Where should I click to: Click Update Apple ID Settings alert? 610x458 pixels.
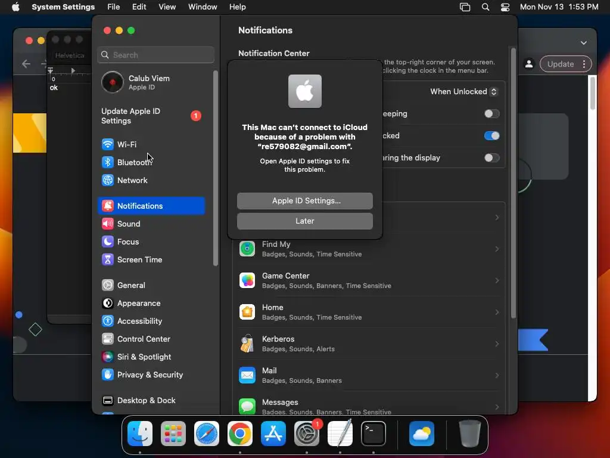151,116
